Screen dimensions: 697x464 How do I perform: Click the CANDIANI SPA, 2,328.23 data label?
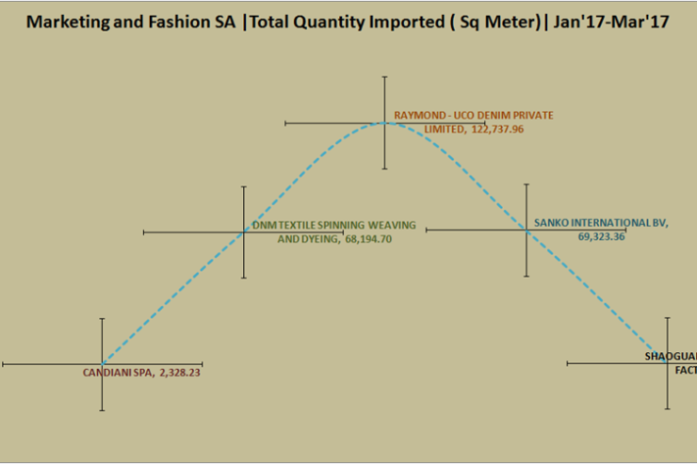[x=141, y=373]
